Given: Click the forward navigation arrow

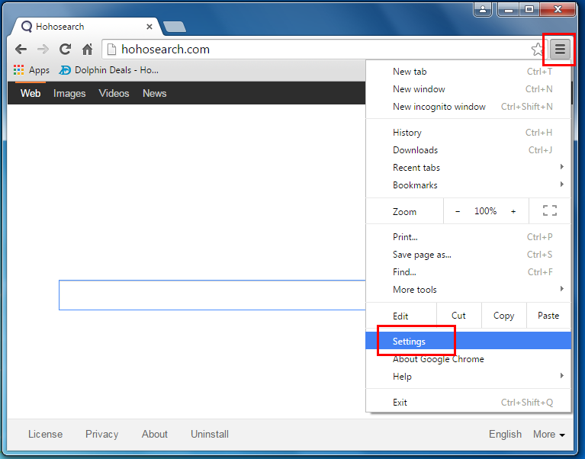Looking at the screenshot, I should click(43, 49).
